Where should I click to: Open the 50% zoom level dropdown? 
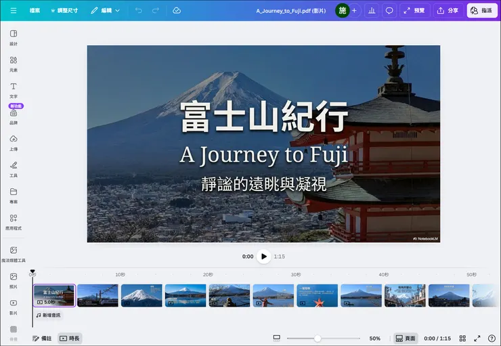[375, 339]
